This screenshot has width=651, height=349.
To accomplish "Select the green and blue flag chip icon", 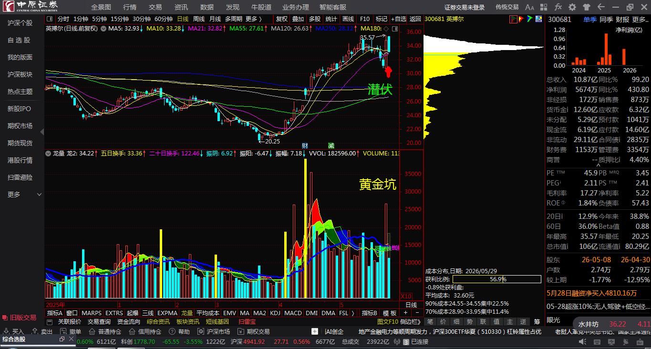I will point(530,19).
